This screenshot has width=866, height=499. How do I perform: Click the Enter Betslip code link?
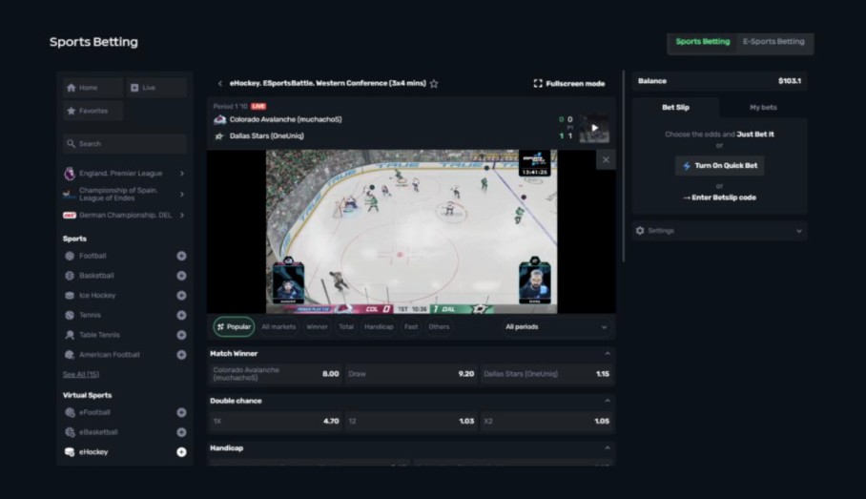(x=719, y=198)
